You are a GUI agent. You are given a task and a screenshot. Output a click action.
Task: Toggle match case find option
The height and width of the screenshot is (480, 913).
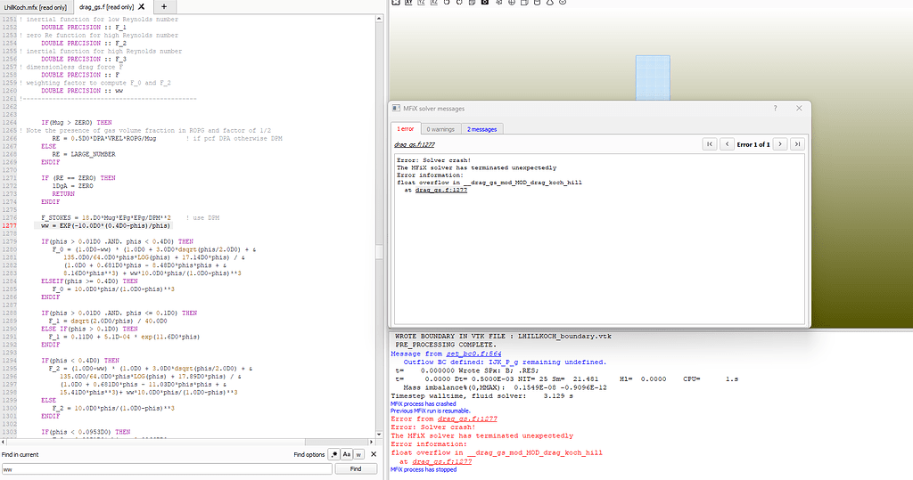[x=346, y=454]
